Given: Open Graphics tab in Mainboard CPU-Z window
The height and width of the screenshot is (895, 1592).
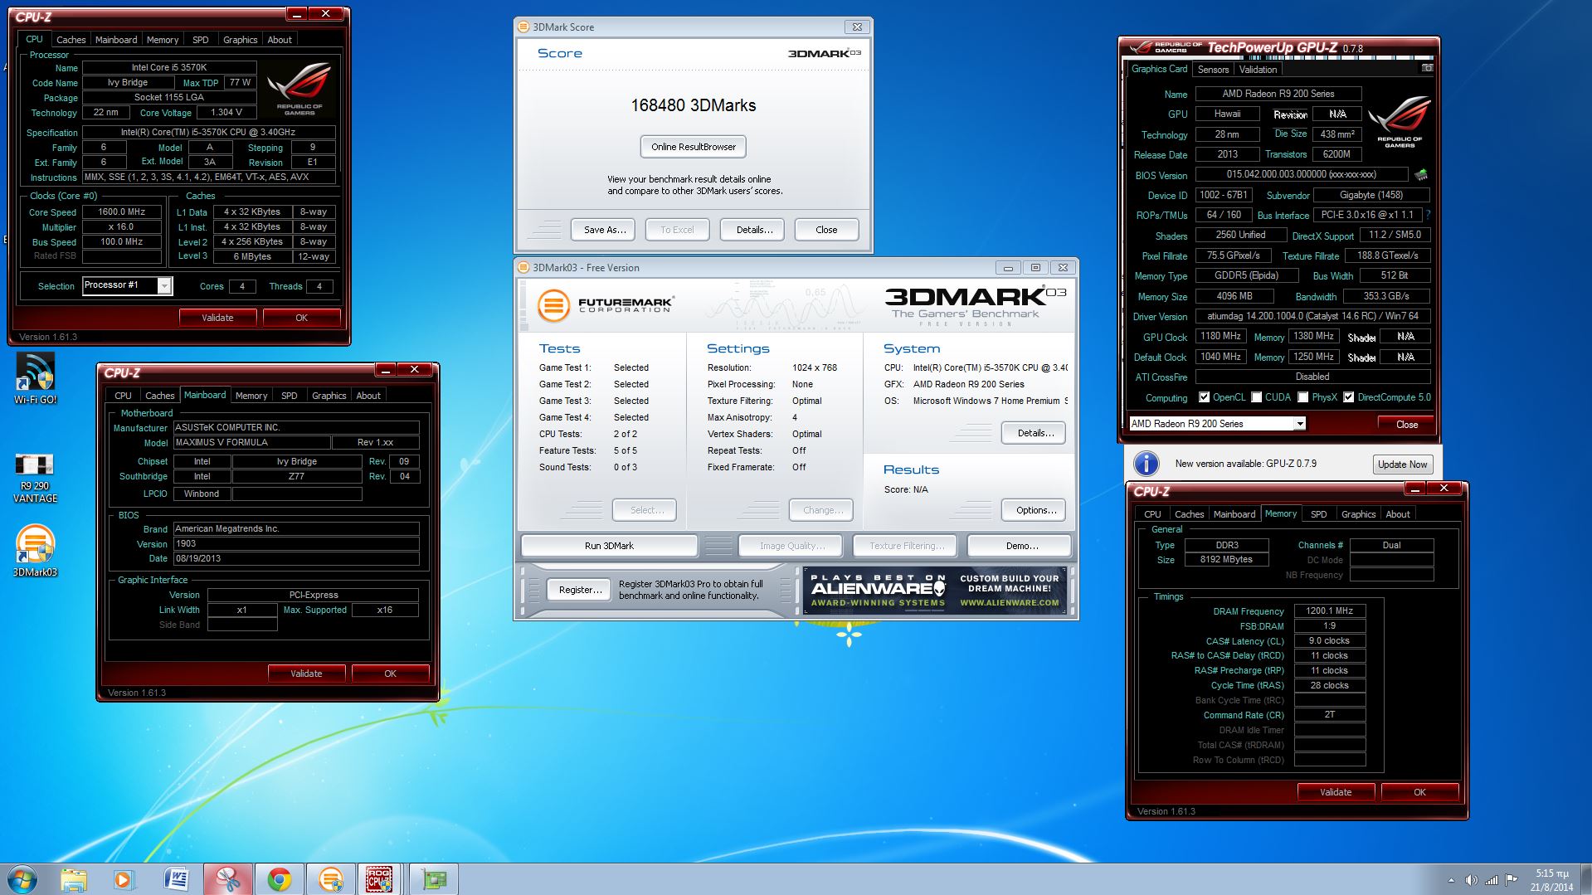Looking at the screenshot, I should tap(329, 396).
